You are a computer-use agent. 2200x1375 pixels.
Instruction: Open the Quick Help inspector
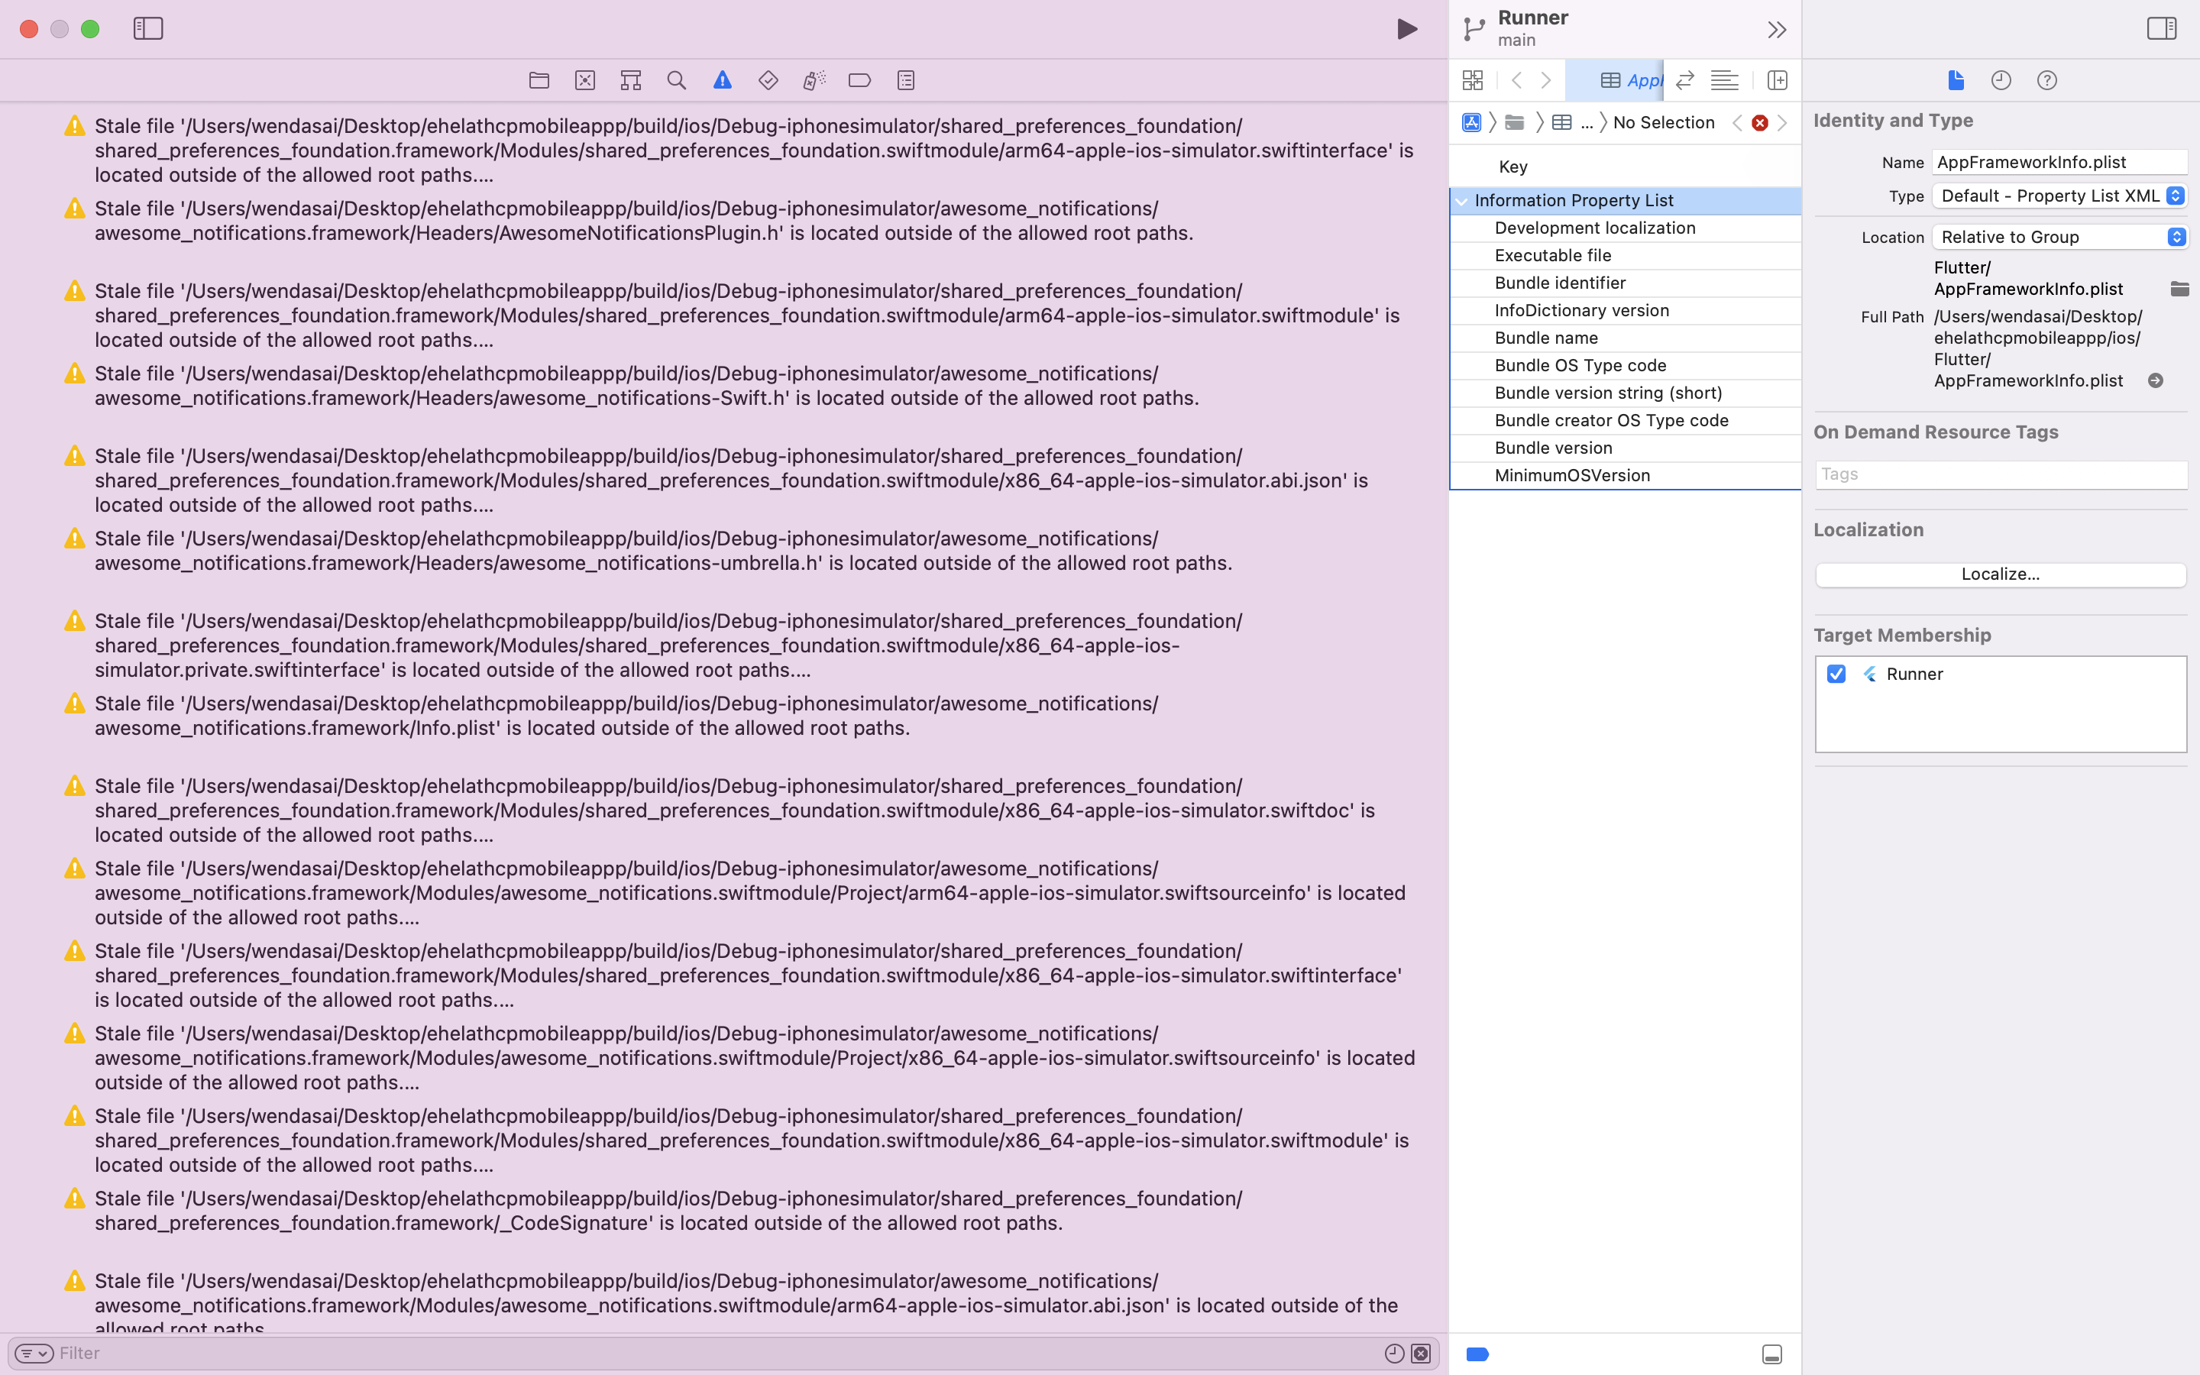point(2046,80)
